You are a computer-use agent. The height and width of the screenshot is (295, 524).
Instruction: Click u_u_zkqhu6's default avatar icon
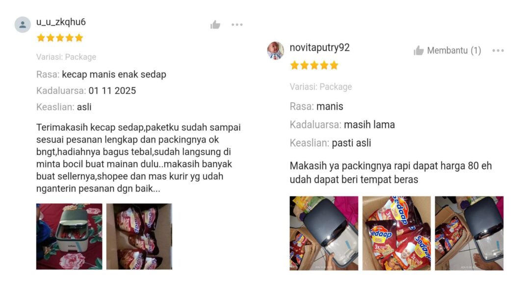point(23,25)
